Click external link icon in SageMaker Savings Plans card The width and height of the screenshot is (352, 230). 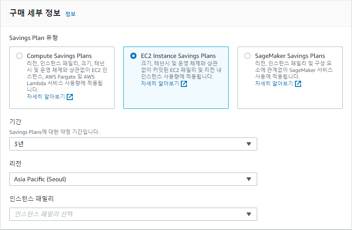[x=298, y=84]
